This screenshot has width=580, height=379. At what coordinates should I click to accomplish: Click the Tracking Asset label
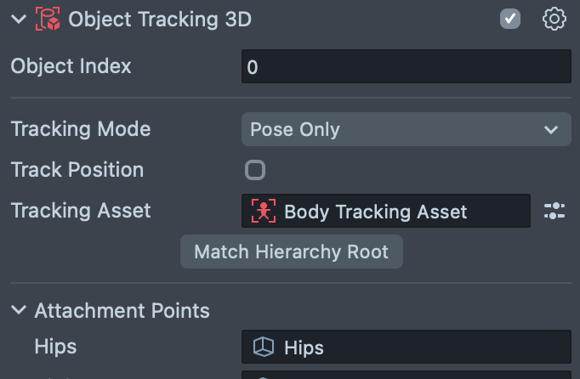click(81, 211)
